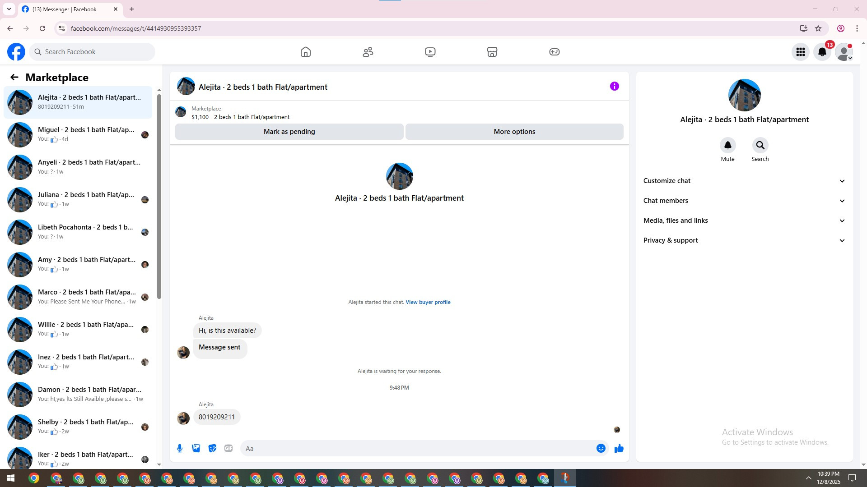Open the account profile avatar menu
This screenshot has width=867, height=487.
pyautogui.click(x=844, y=52)
